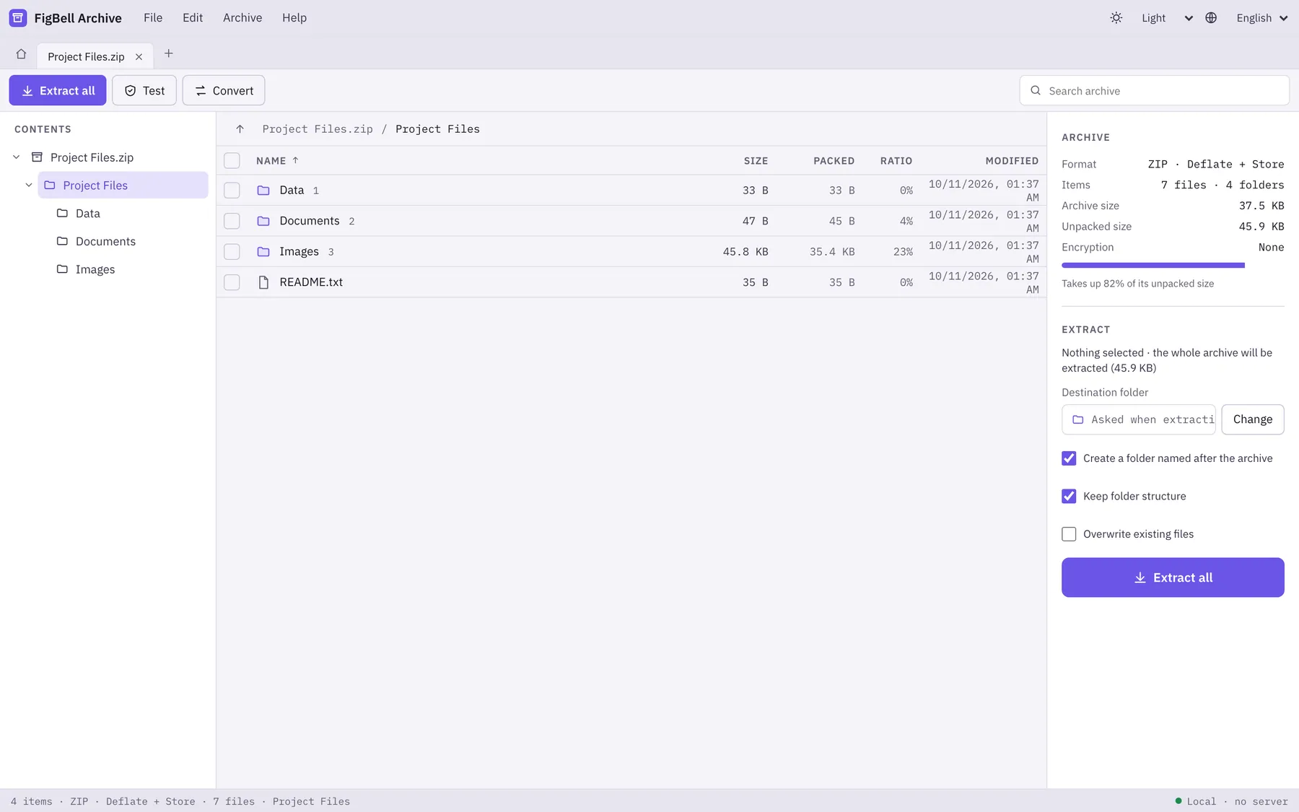Uncheck Keep folder structure
Image resolution: width=1299 pixels, height=812 pixels.
click(1069, 497)
